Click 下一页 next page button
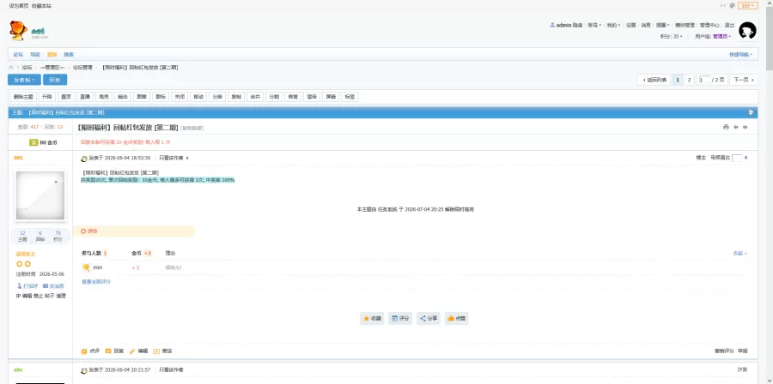 [744, 80]
